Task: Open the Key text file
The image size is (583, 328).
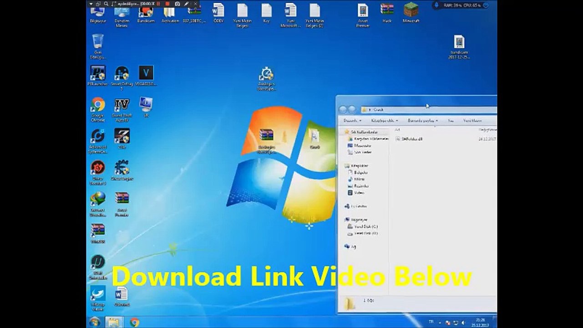Action: [266, 13]
